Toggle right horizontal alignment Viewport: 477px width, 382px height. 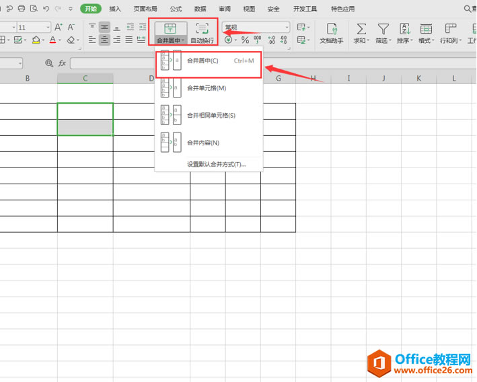(x=116, y=40)
